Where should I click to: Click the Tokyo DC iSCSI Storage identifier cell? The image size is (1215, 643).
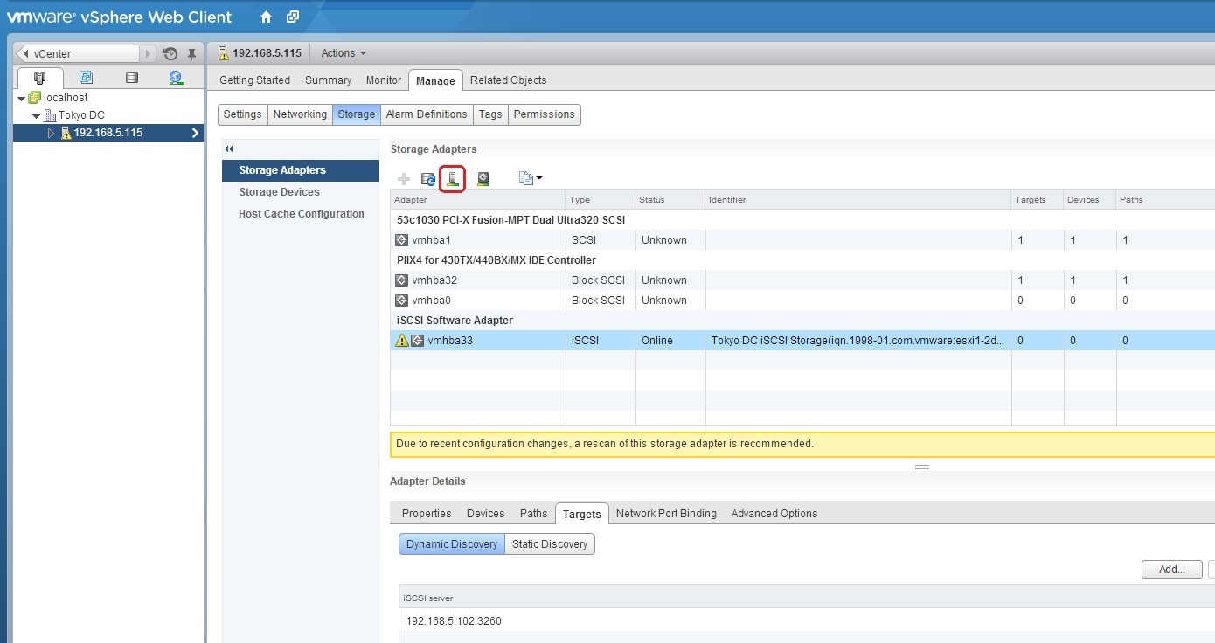(x=857, y=341)
